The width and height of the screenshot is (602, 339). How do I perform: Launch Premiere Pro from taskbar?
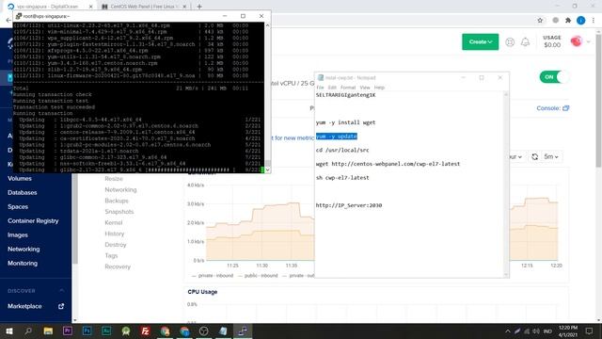pyautogui.click(x=68, y=331)
